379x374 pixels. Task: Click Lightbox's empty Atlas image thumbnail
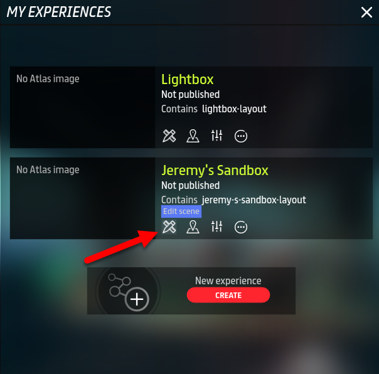pos(82,107)
